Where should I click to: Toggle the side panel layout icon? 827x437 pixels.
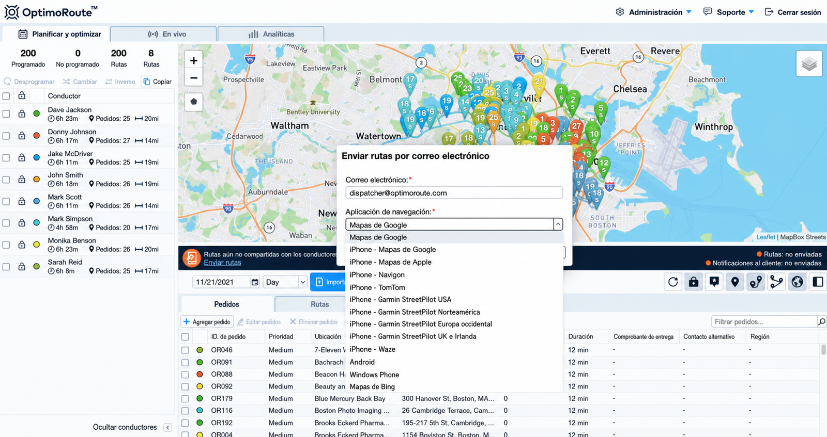[818, 282]
